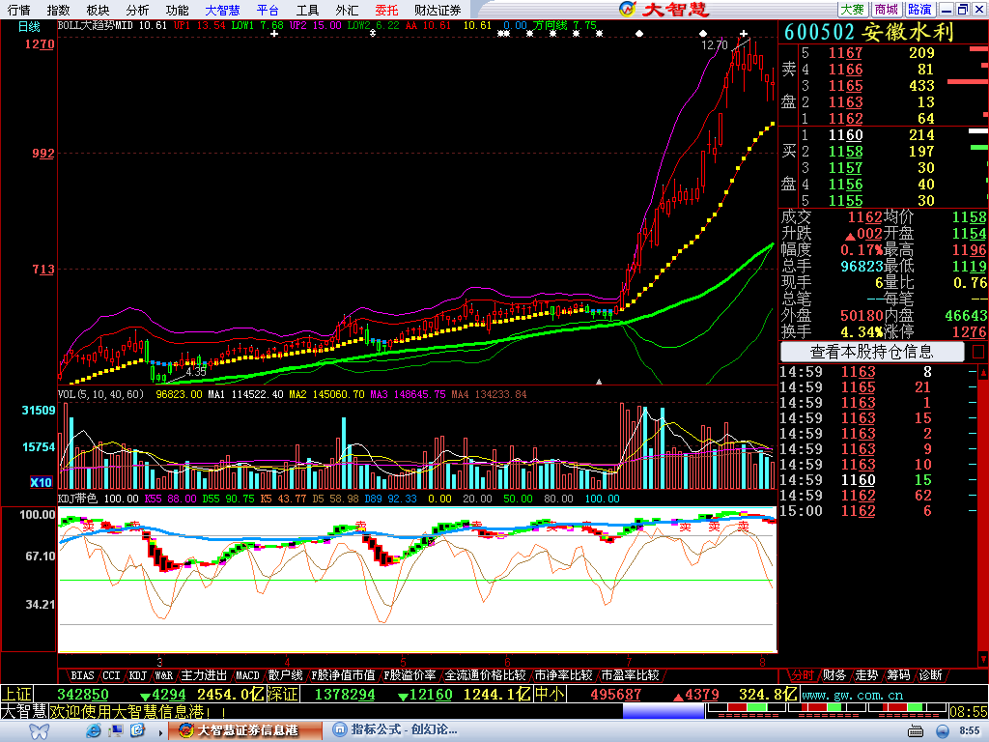Click the X10 volume scale label

[41, 483]
